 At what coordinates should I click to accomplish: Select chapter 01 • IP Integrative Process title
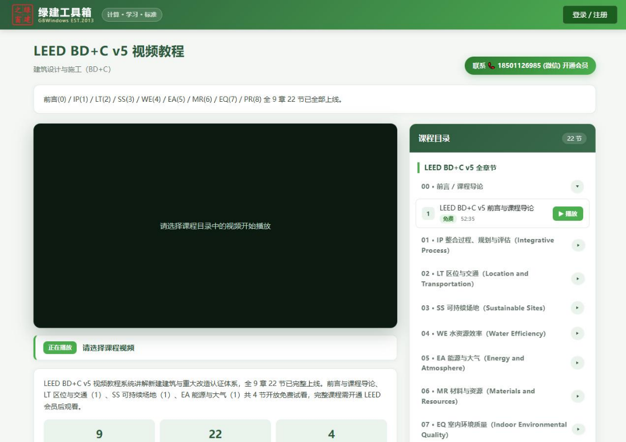pos(488,245)
